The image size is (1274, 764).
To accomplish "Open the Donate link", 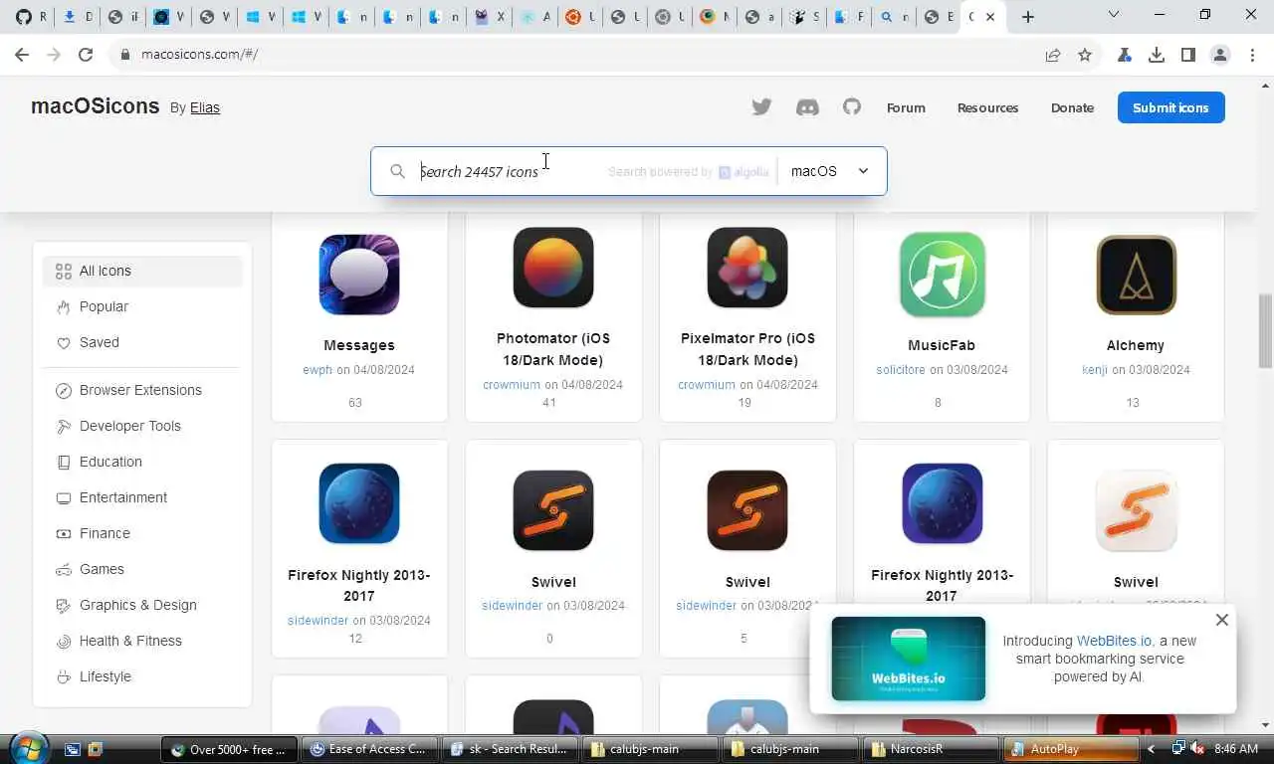I will tap(1072, 107).
